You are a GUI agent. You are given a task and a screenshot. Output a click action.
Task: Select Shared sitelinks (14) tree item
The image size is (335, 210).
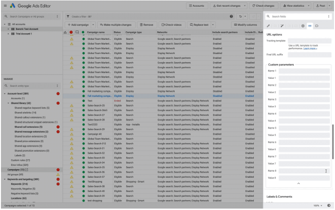point(26,113)
